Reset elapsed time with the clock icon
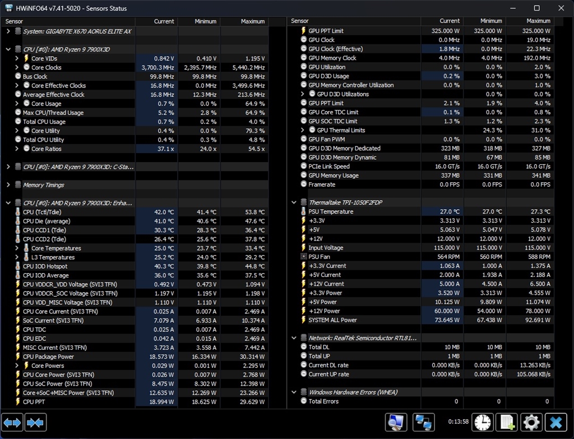 (483, 423)
